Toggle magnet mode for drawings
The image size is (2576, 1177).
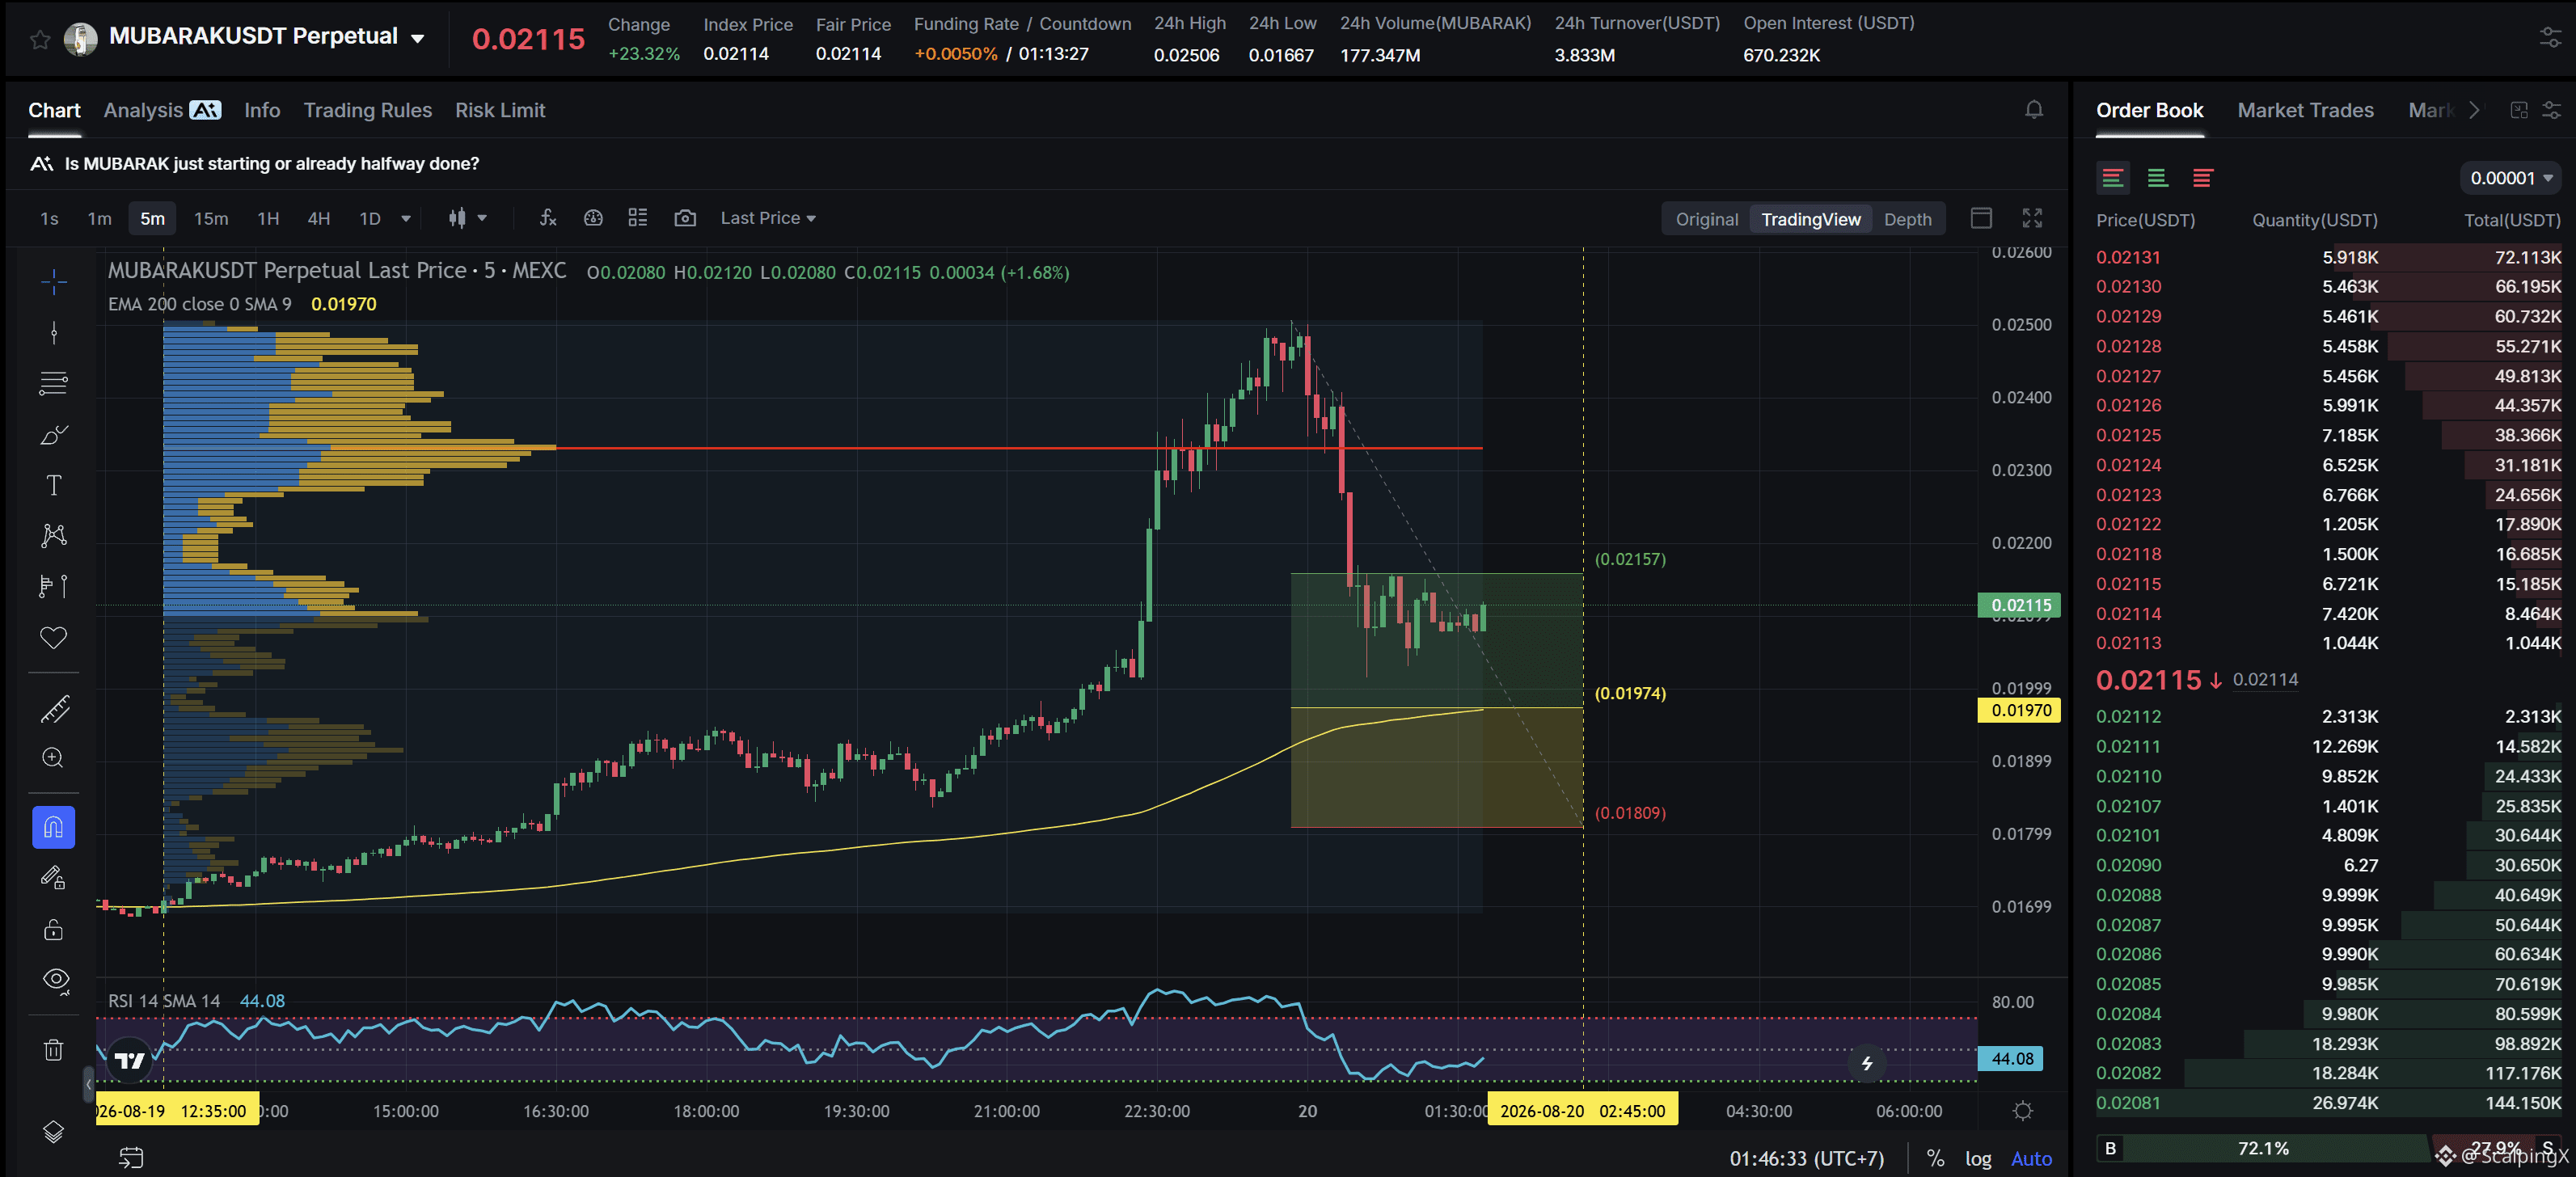point(54,827)
